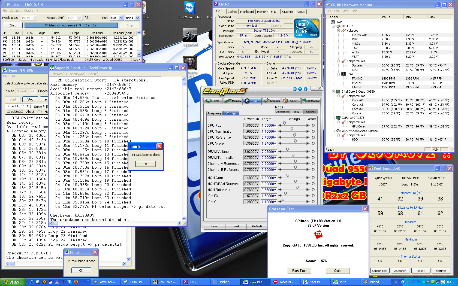Click the JOM computer icon in Hardware Monitor
This screenshot has height=286, width=458.
(x=333, y=22)
